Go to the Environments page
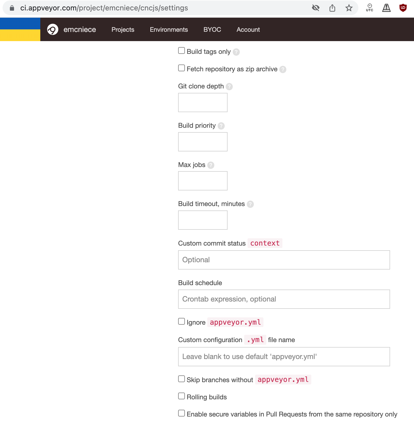Screen dimensions: 414x423 tap(169, 30)
